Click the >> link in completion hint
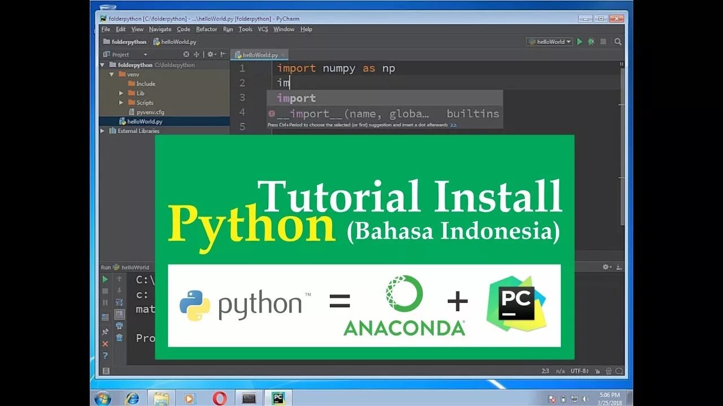This screenshot has height=406, width=723. point(454,125)
